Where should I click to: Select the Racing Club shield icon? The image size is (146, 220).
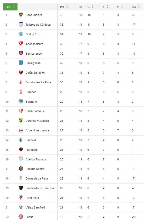[21, 63]
